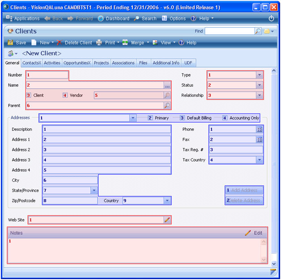This screenshot has height=280, width=281.
Task: Click the Notes area vertical scrollbar
Action: (x=264, y=251)
